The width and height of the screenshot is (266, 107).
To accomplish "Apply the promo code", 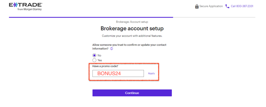I will click(x=151, y=73).
